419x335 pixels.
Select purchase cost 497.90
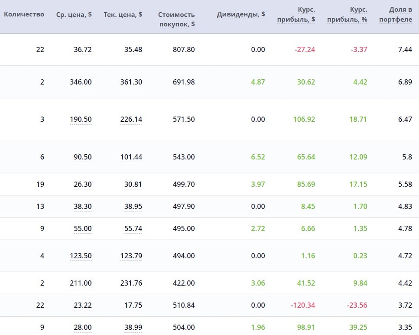click(x=184, y=206)
